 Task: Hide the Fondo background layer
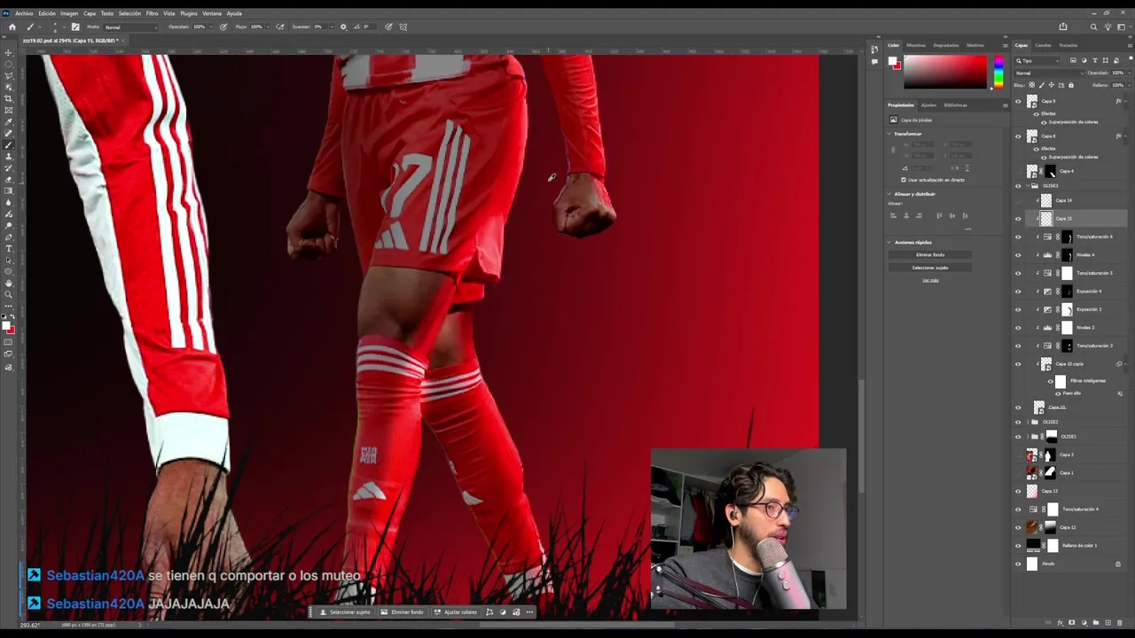tap(1018, 564)
